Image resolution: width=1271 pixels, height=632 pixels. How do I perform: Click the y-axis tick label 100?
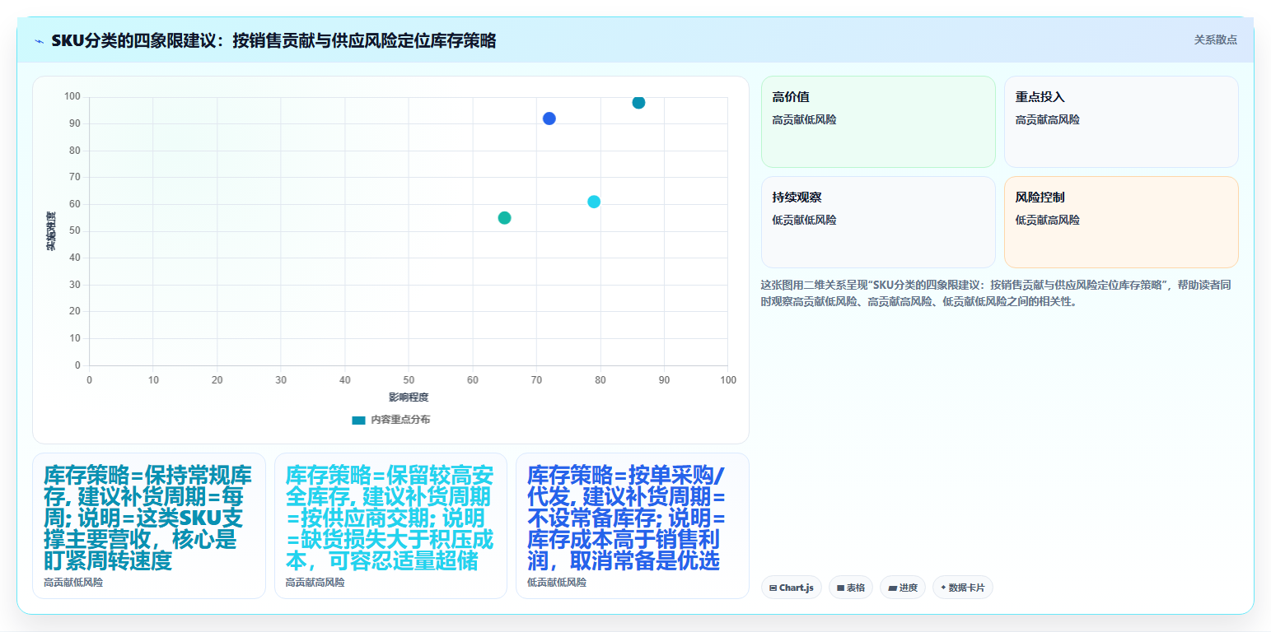tap(72, 97)
